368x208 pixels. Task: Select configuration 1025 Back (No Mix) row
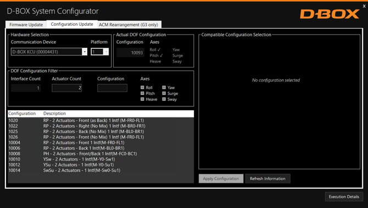(x=101, y=132)
